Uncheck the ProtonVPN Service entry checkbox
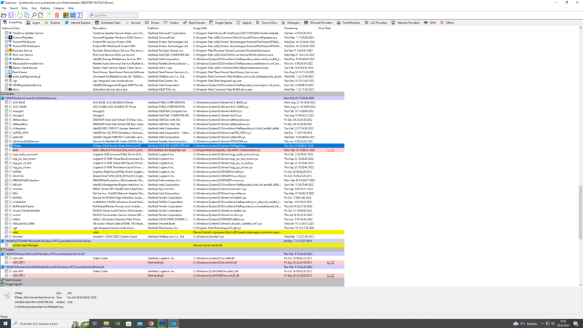This screenshot has height=328, width=583. pos(6,41)
